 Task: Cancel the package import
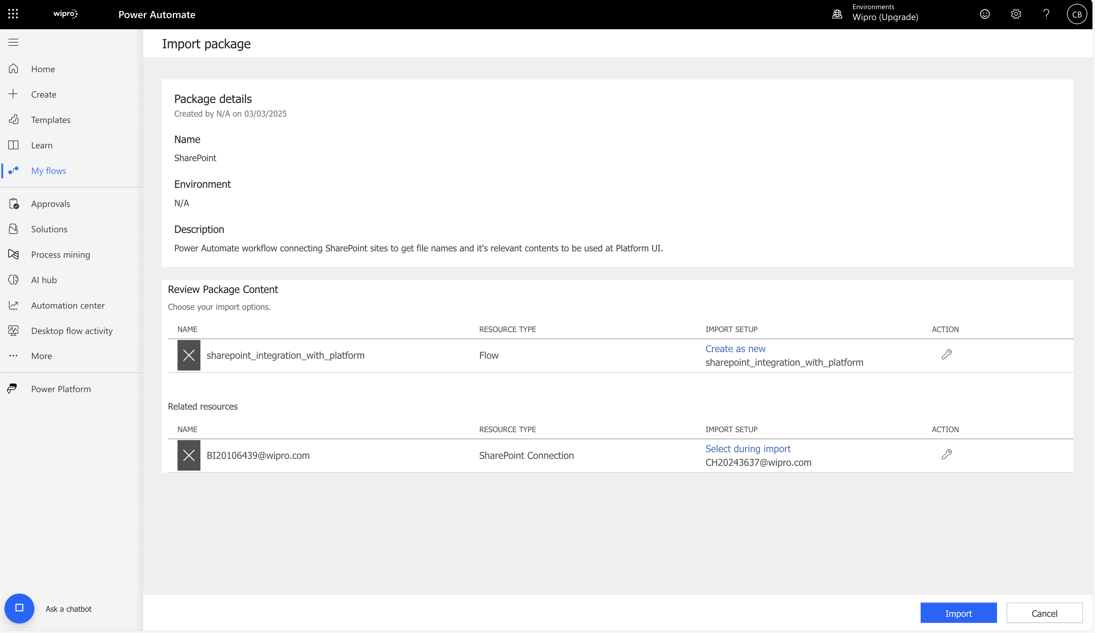1044,613
